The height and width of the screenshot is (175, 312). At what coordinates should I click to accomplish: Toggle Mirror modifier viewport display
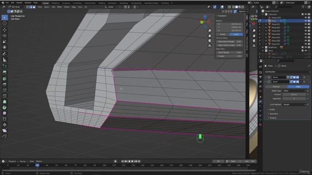(294, 77)
